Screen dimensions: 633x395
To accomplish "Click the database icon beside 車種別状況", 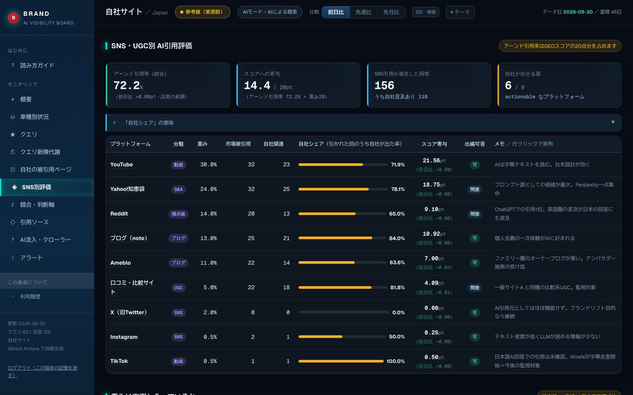I will (x=13, y=117).
